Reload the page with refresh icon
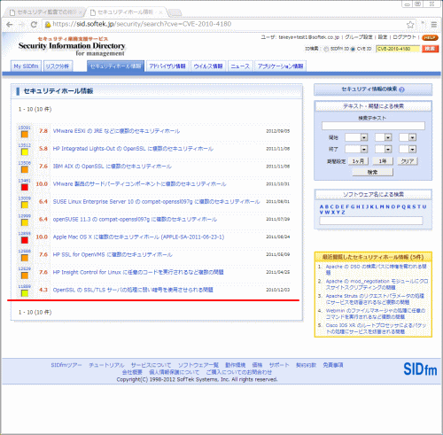This screenshot has height=435, width=443. tap(34, 24)
